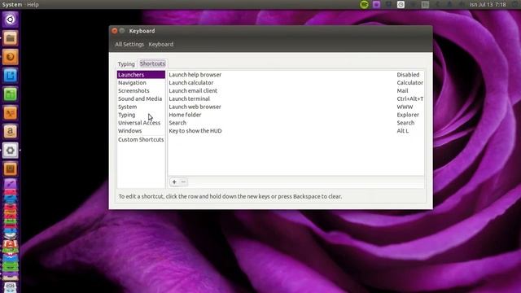The image size is (521, 293).
Task: Click the white square tray indicator
Action: click(401, 4)
